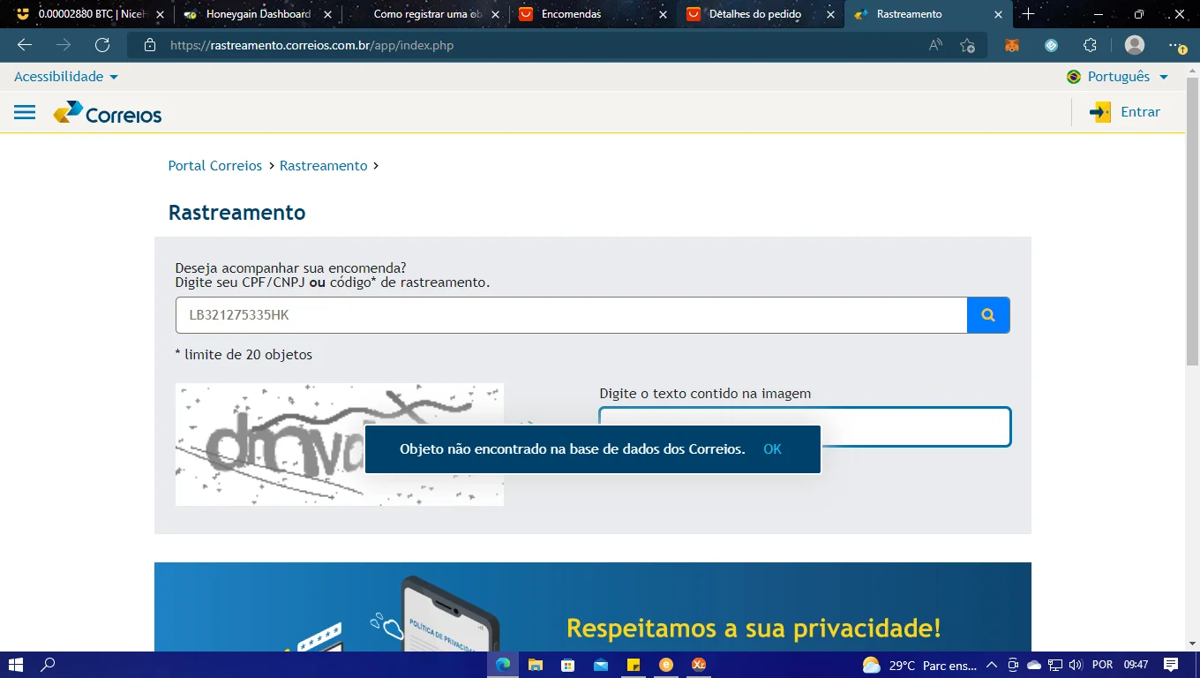This screenshot has width=1200, height=678.
Task: Open the Correios hamburger menu
Action: (25, 112)
